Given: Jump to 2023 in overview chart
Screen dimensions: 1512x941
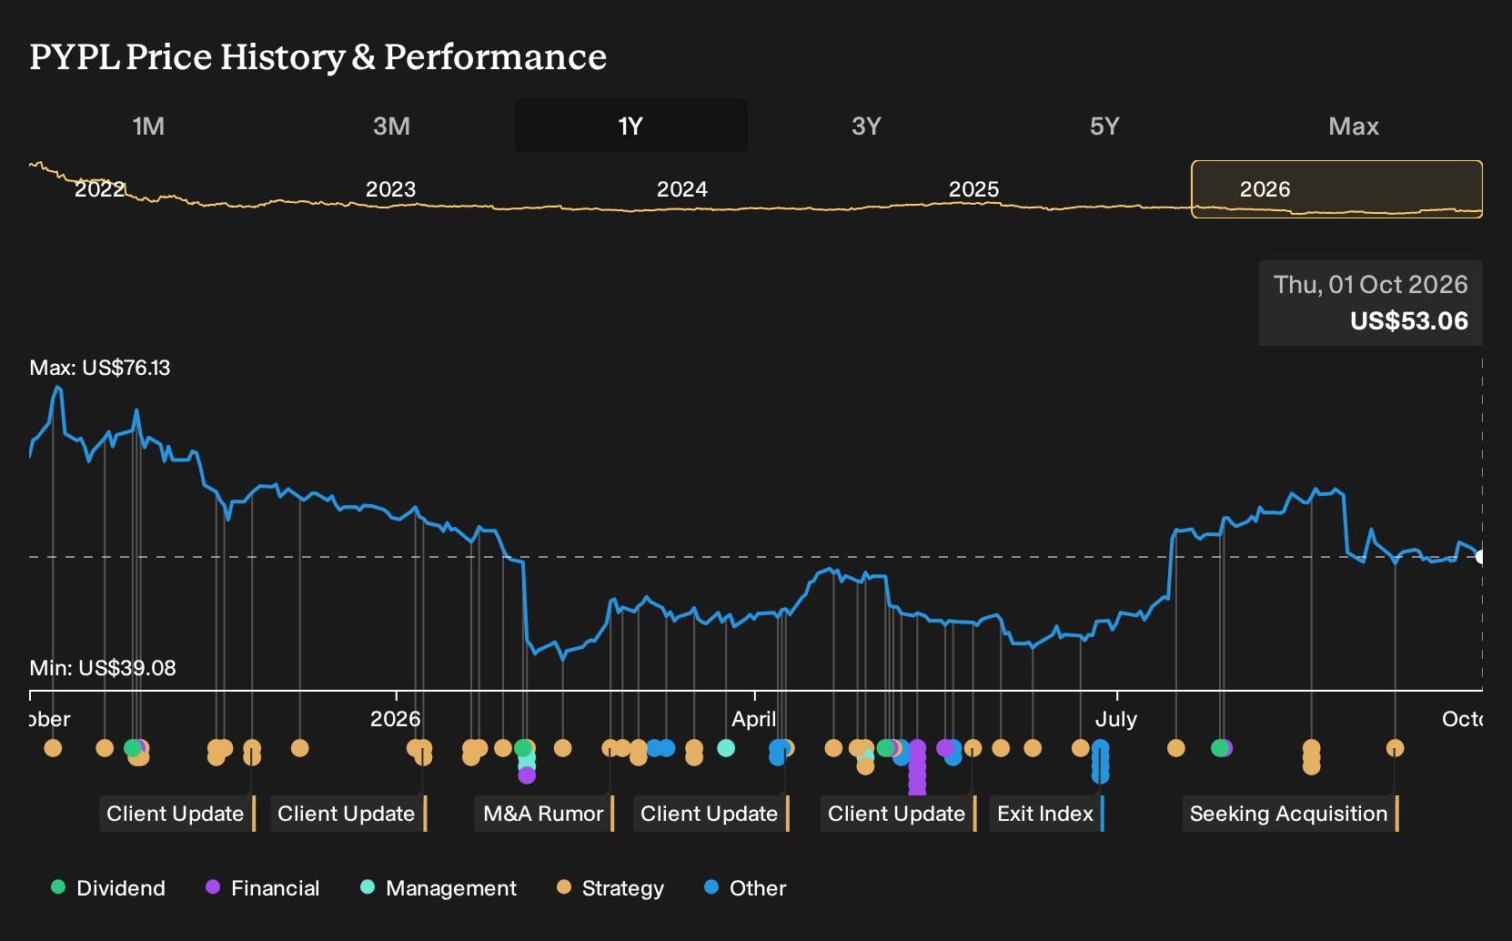Looking at the screenshot, I should [390, 189].
